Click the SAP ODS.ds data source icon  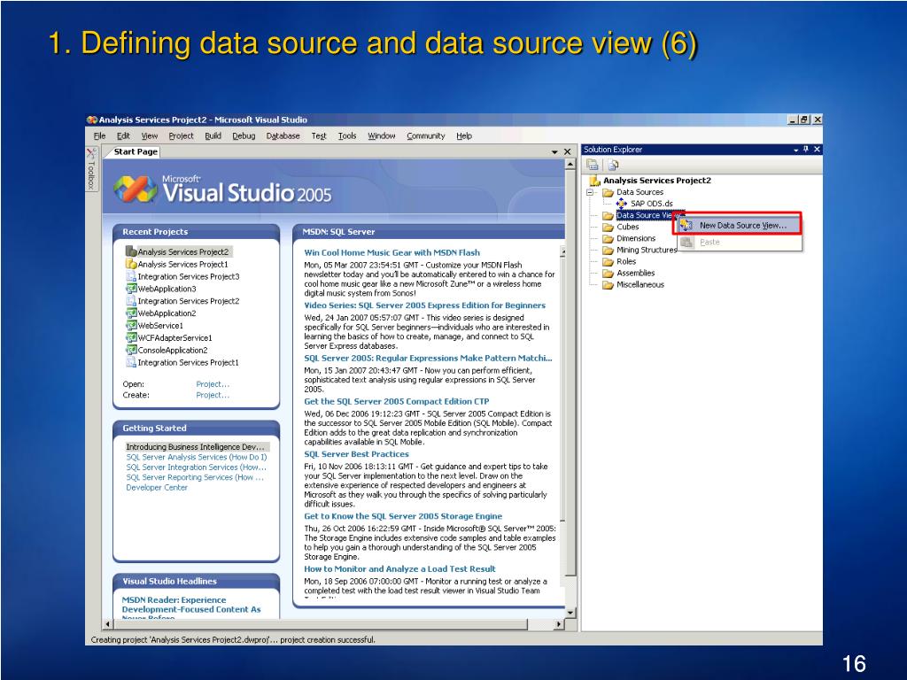[x=621, y=204]
